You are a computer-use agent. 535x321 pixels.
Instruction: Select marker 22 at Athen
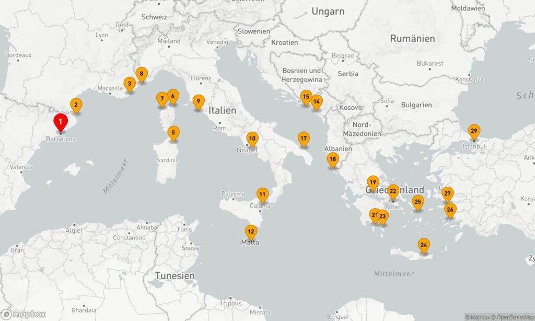coord(393,192)
